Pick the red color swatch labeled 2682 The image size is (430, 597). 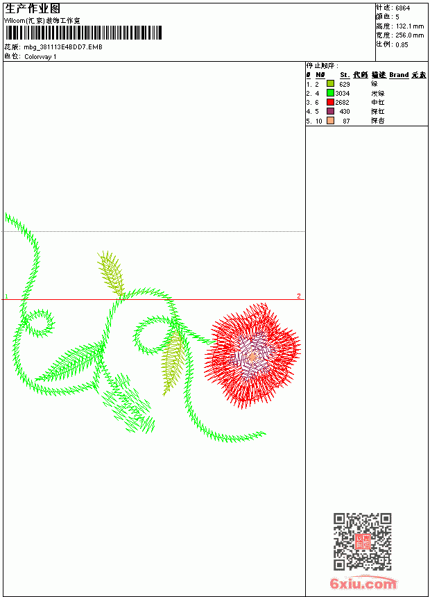click(330, 102)
